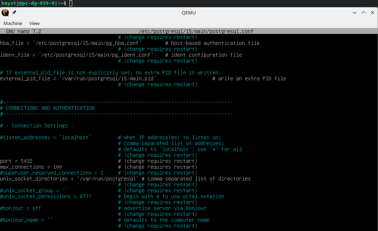Viewport: 378px width, 231px height.
Task: Click the minimize chevron on the QEMU window
Action: tap(354, 12)
